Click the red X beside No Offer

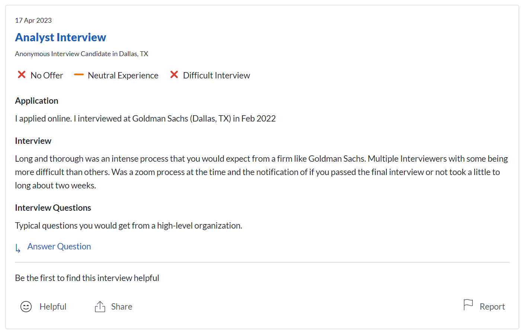click(22, 75)
